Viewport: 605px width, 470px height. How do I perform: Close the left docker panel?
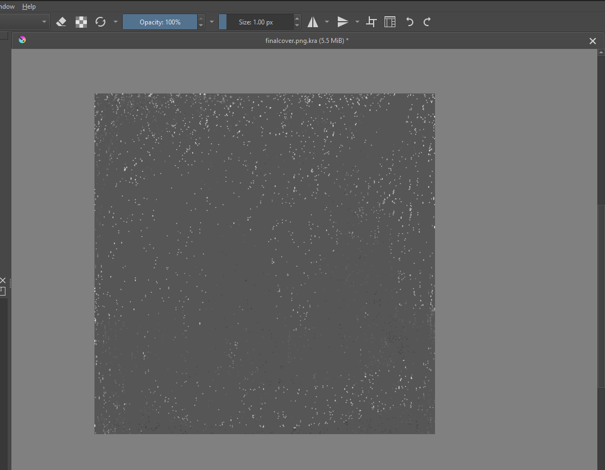pyautogui.click(x=3, y=280)
